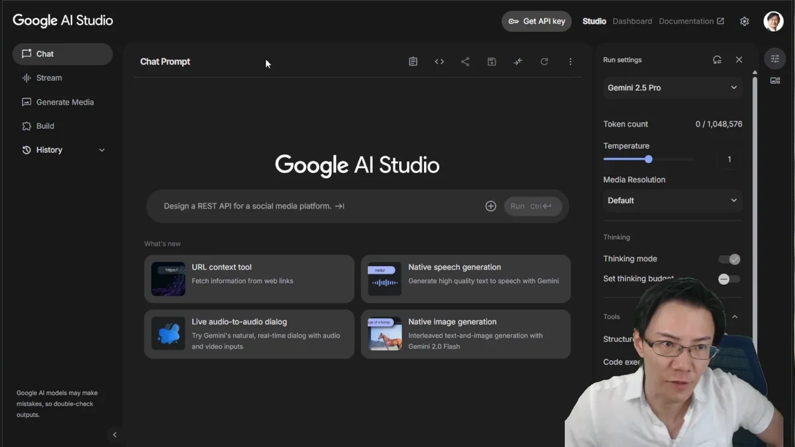The height and width of the screenshot is (447, 795).
Task: Click the Stream waveform icon
Action: tap(26, 78)
